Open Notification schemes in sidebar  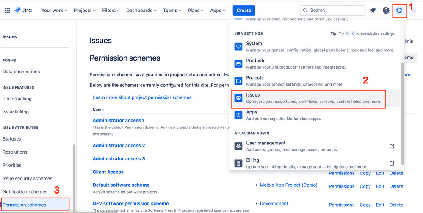(x=25, y=192)
